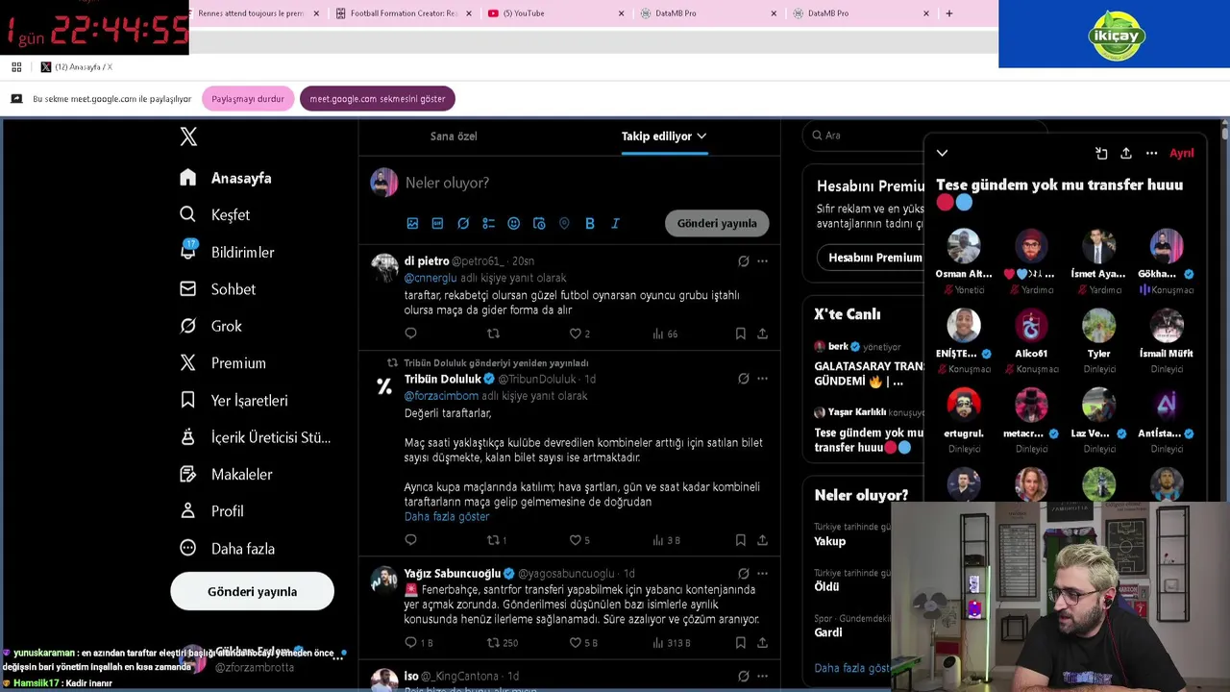Click Daha fazla göster under trends
This screenshot has width=1230, height=692.
pyautogui.click(x=853, y=668)
